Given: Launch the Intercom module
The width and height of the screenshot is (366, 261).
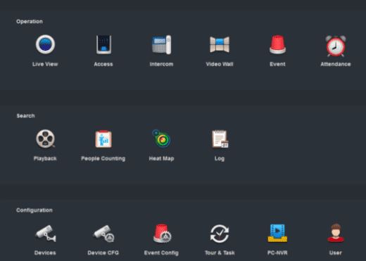Looking at the screenshot, I should click(161, 44).
